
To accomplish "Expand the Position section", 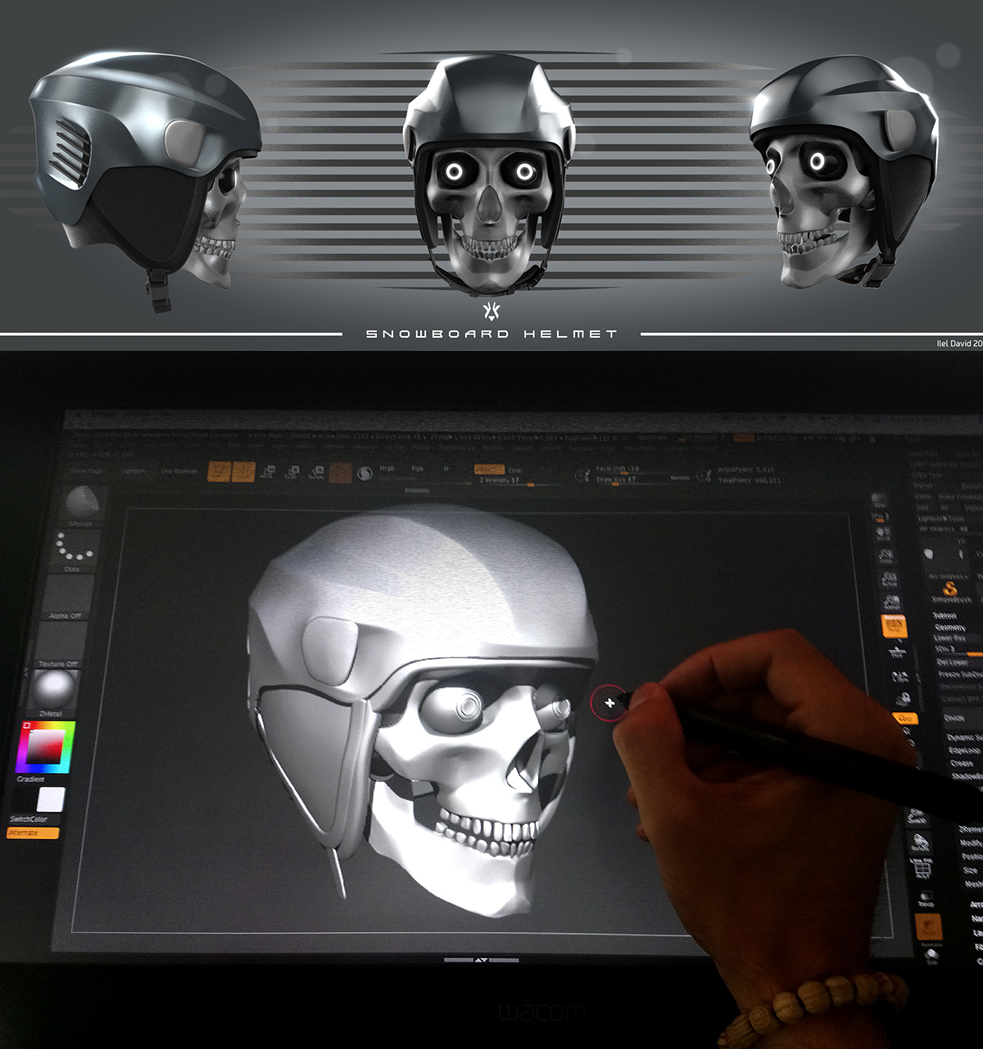I will coord(972,856).
